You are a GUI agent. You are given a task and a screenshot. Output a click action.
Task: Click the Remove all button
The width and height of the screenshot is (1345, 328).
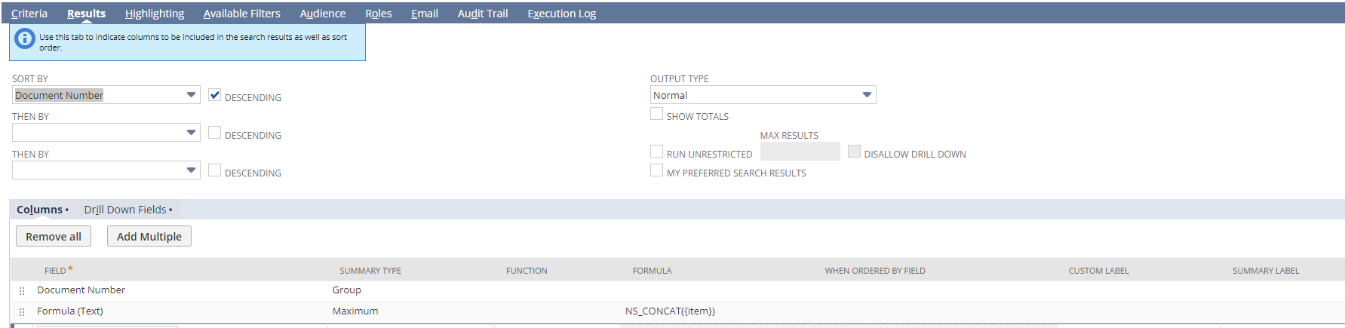(54, 236)
